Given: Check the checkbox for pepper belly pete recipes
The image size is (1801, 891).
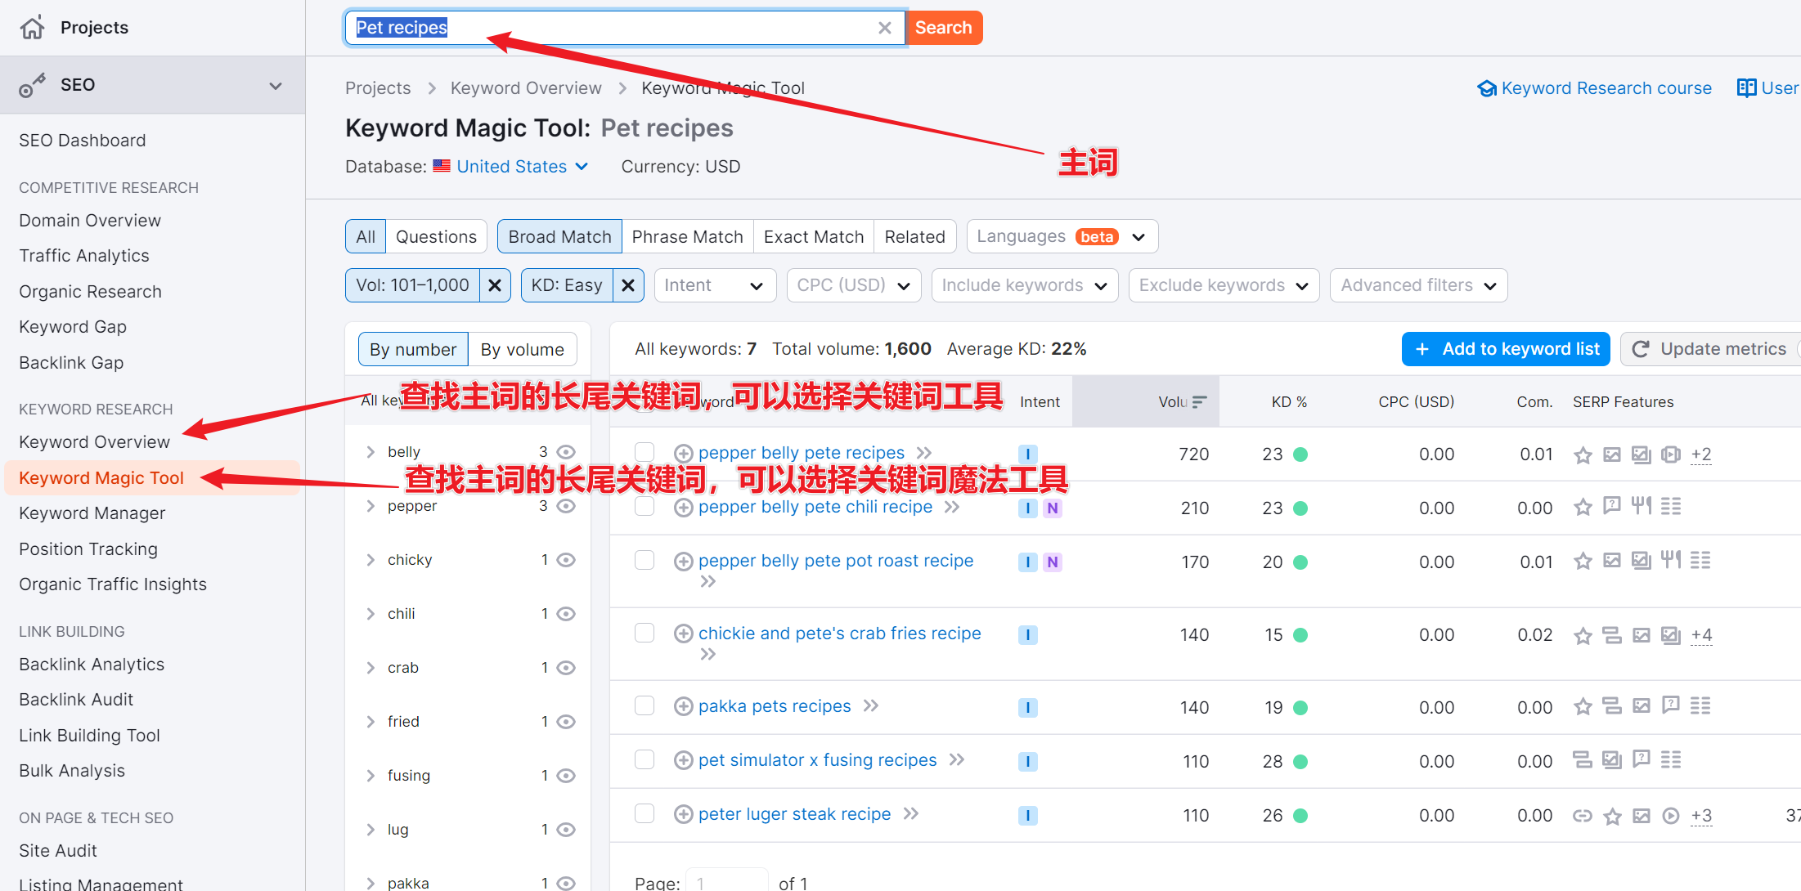Looking at the screenshot, I should [644, 450].
